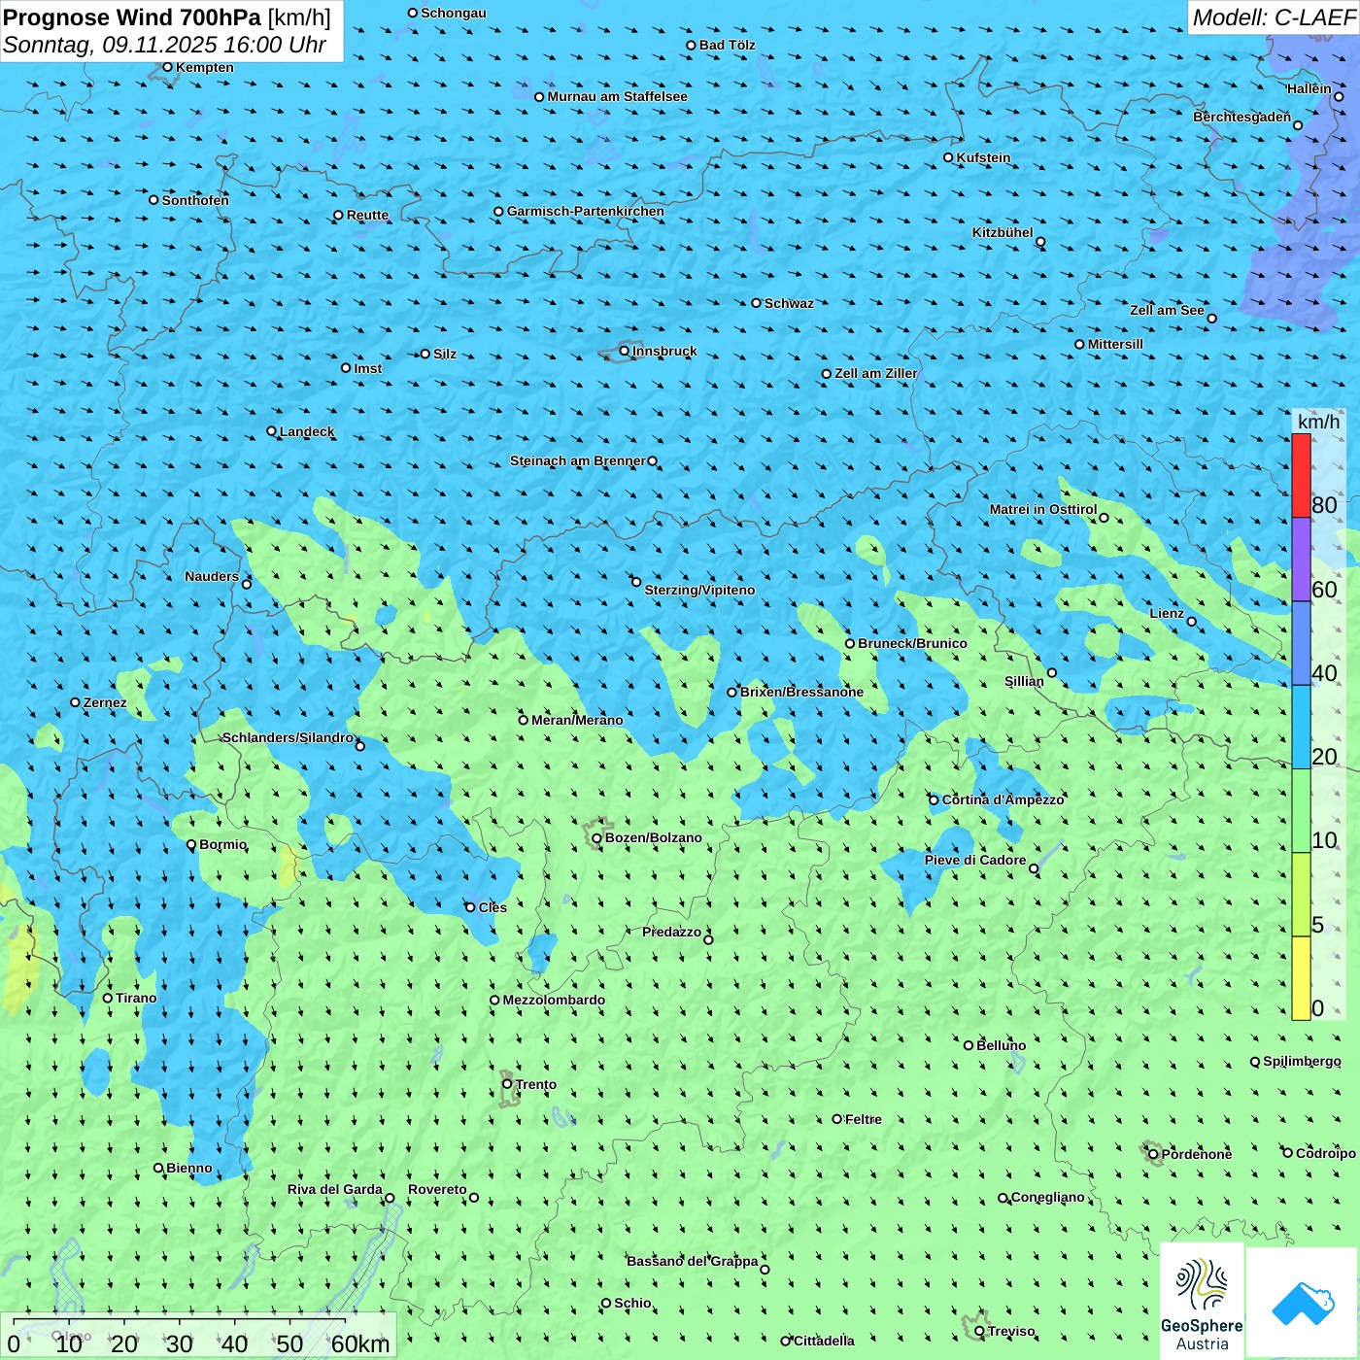This screenshot has height=1360, width=1360.
Task: Click the Conegliano label
Action: 1047,1197
